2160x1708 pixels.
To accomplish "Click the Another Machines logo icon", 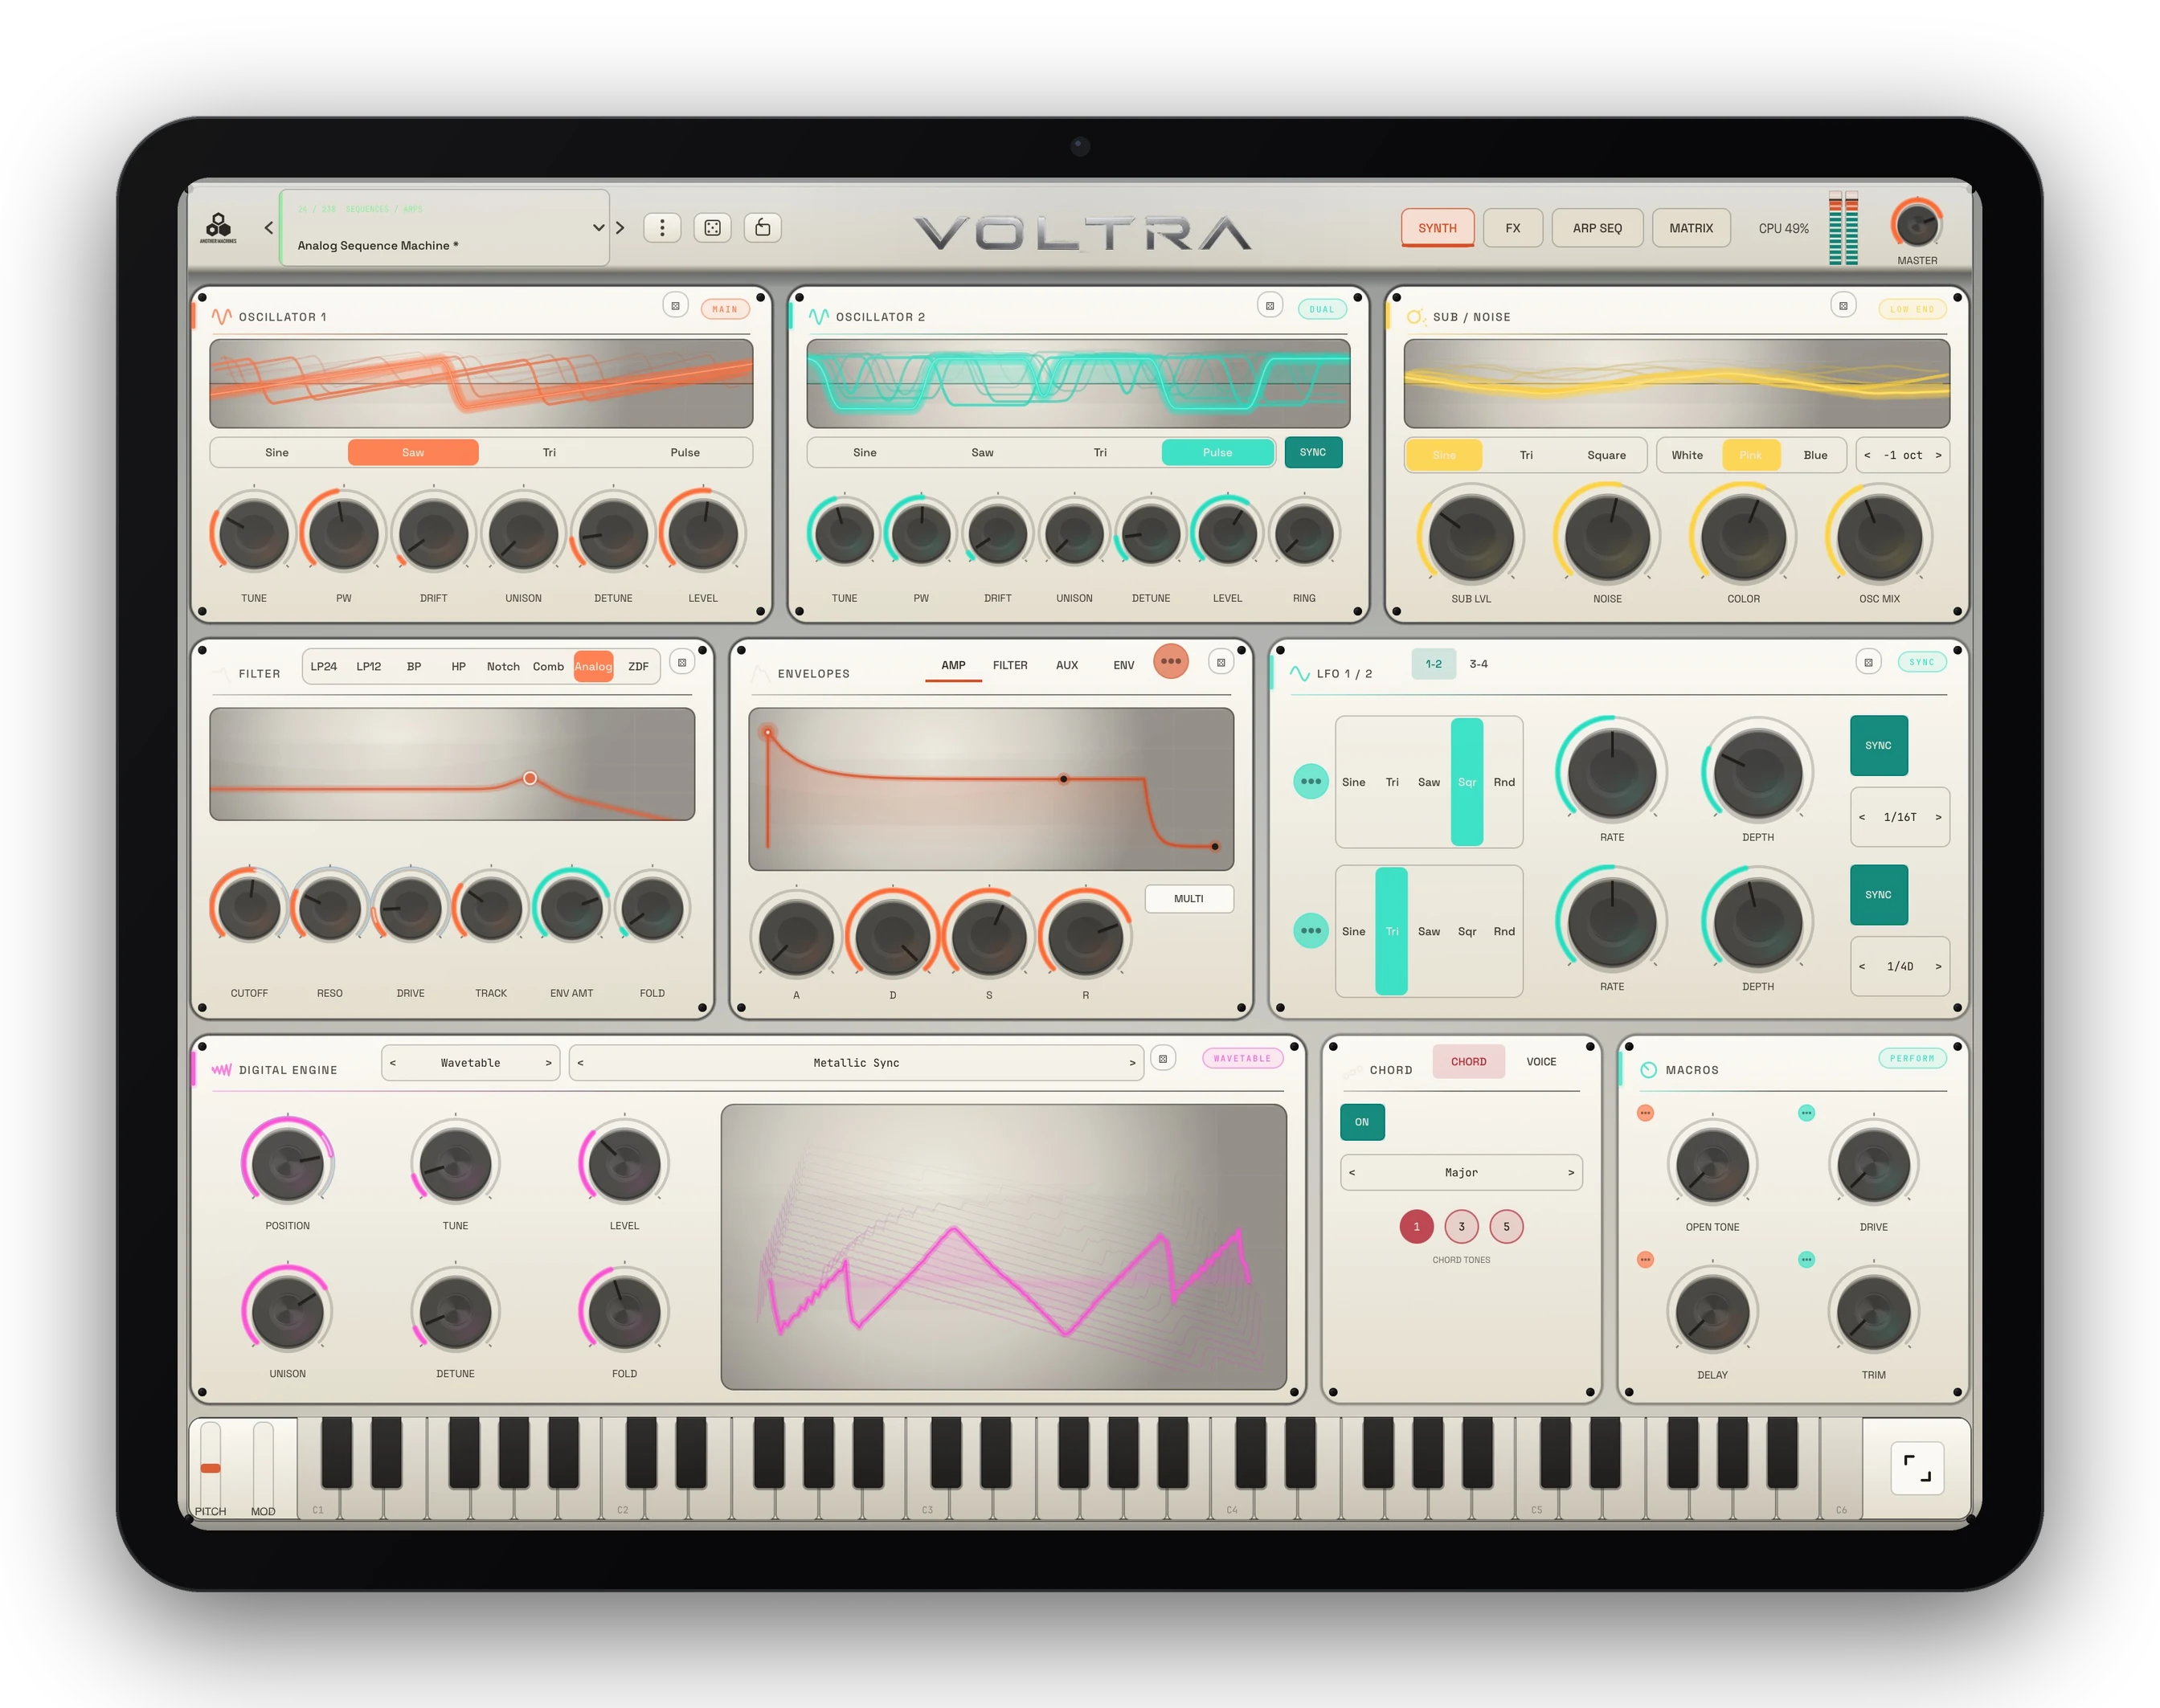I will (x=218, y=228).
